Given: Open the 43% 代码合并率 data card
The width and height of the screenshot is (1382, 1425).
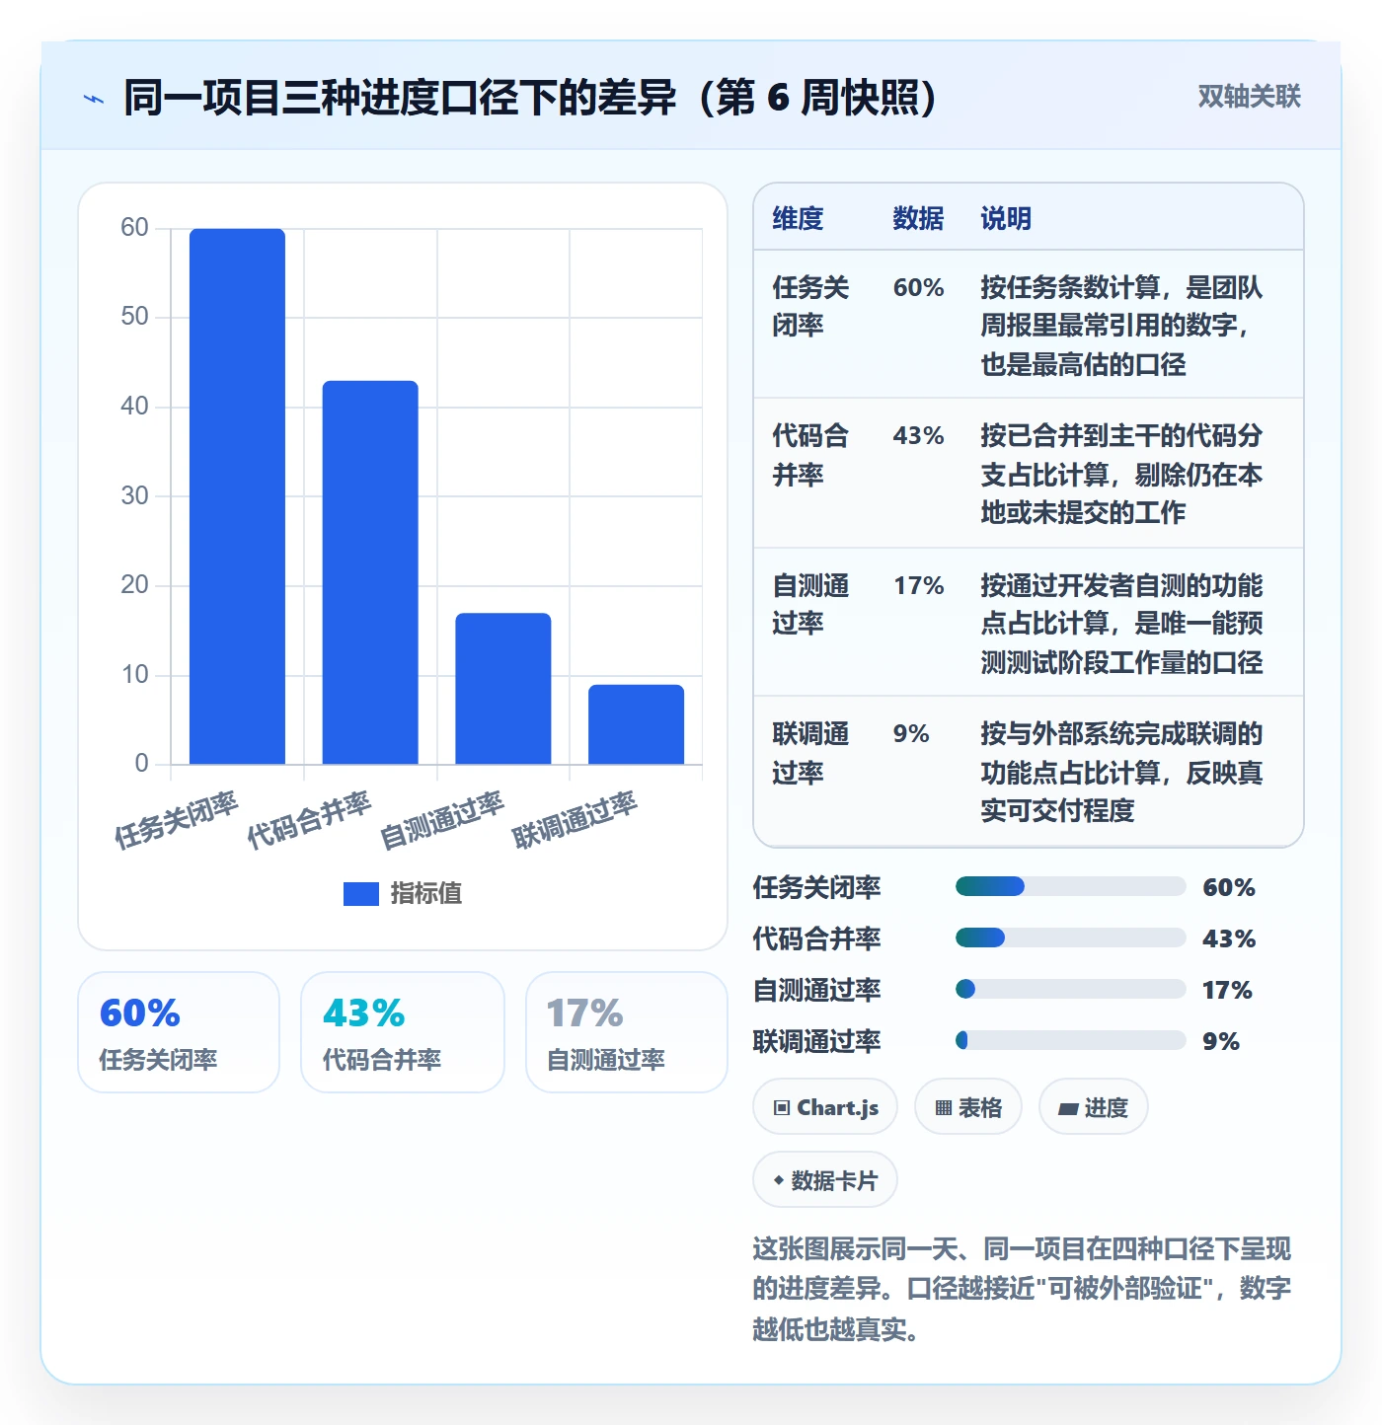Looking at the screenshot, I should click(x=403, y=1032).
